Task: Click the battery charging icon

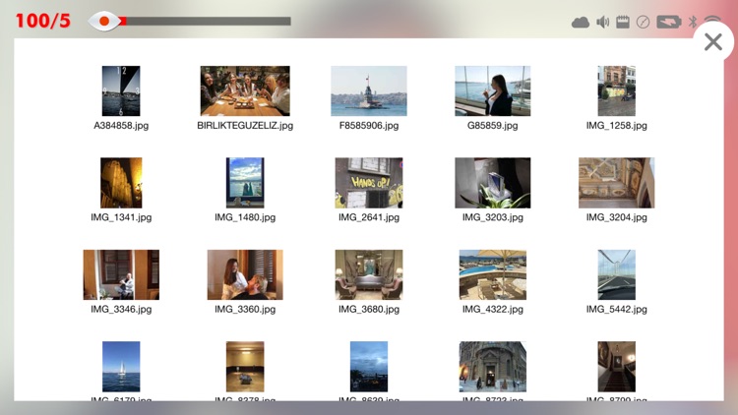Action: [669, 22]
